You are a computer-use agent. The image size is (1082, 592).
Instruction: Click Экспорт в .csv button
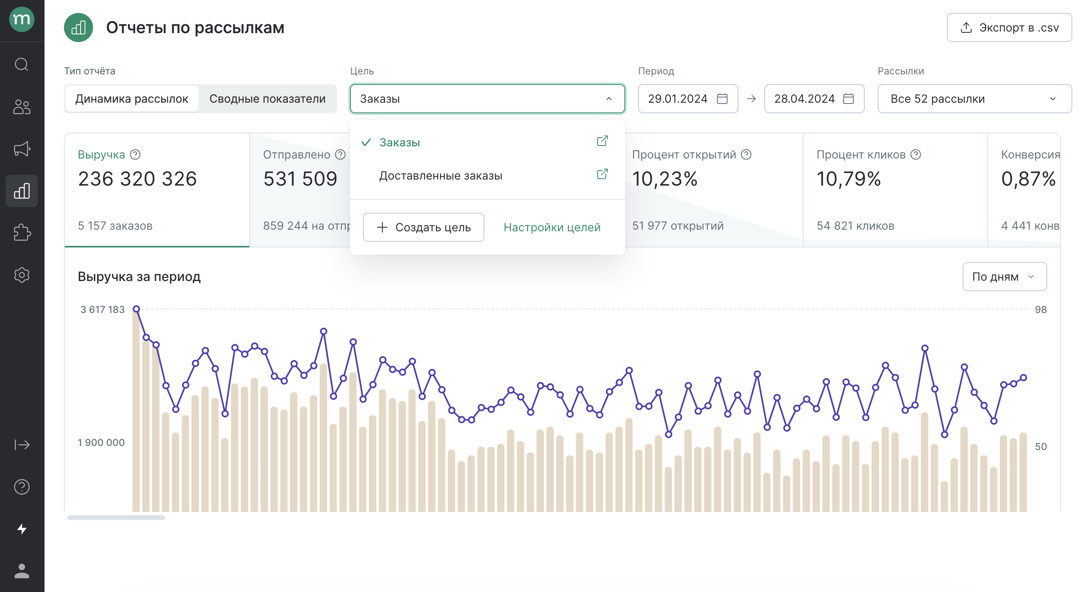coord(1009,28)
